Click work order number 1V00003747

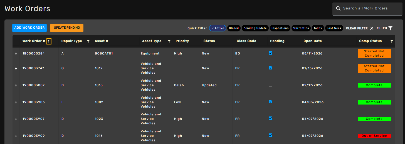pyautogui.click(x=33, y=68)
